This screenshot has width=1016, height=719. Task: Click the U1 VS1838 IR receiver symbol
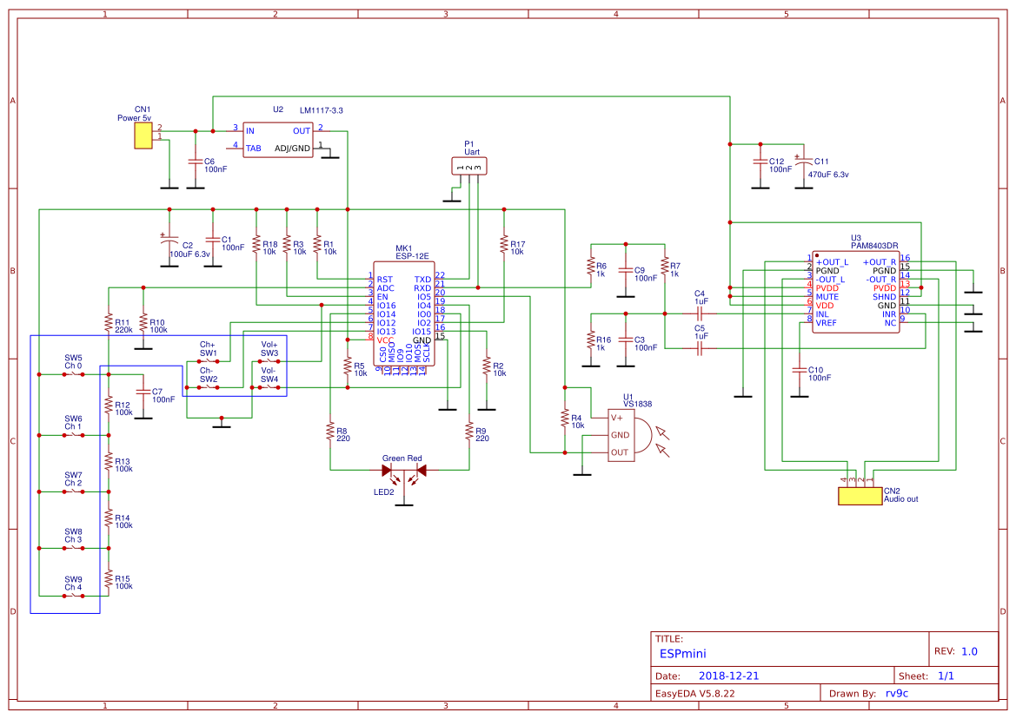621,435
